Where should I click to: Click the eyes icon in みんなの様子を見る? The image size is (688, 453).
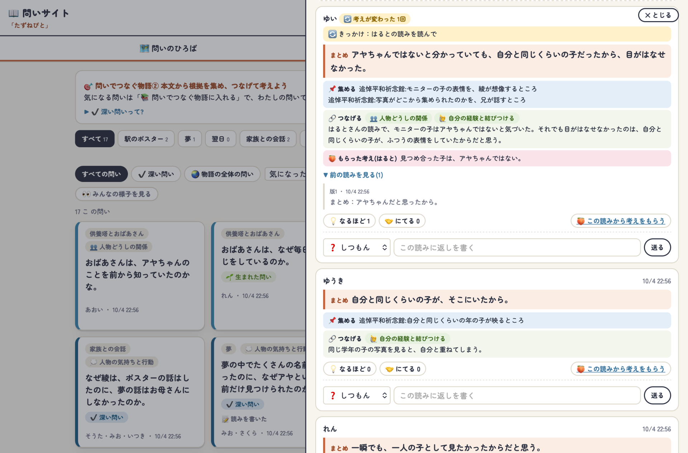coord(86,194)
